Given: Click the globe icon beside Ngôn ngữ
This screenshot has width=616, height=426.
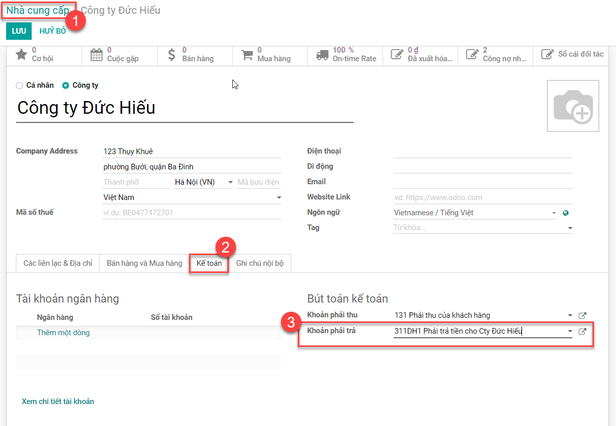Looking at the screenshot, I should tap(565, 213).
